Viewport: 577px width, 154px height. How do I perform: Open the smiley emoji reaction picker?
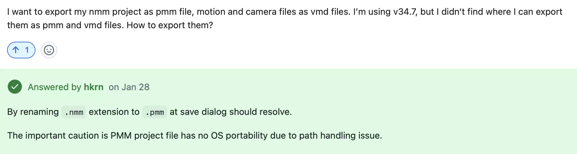tap(49, 50)
